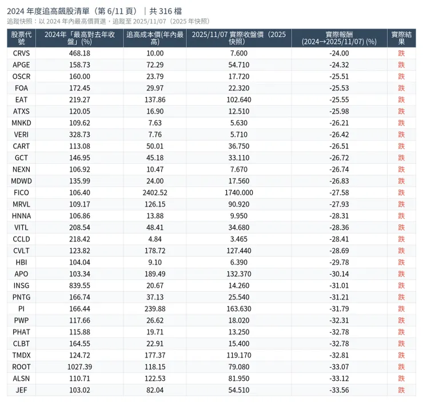Click EAT's 102.640 closing price
This screenshot has height=403, width=423.
[x=239, y=100]
